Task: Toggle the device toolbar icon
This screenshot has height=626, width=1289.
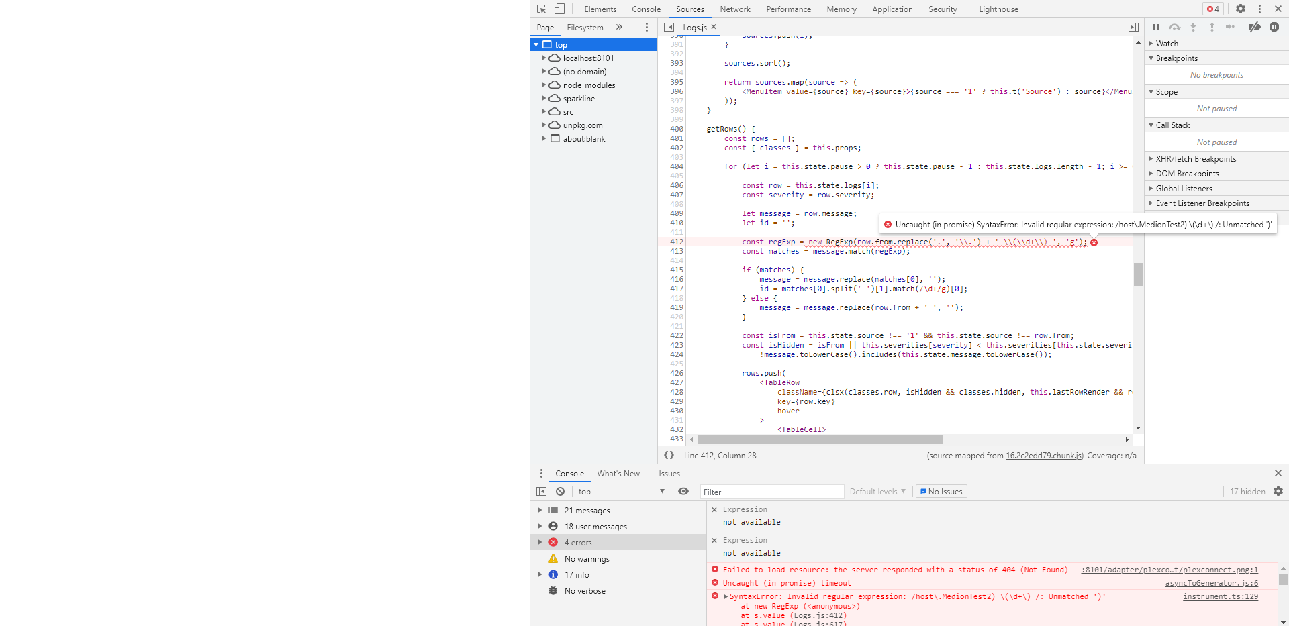Action: [x=559, y=9]
